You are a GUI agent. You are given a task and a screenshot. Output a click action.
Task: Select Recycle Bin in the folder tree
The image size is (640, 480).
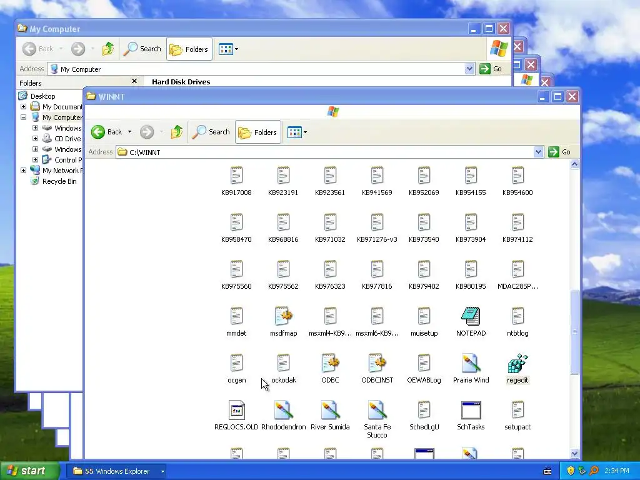tap(59, 181)
